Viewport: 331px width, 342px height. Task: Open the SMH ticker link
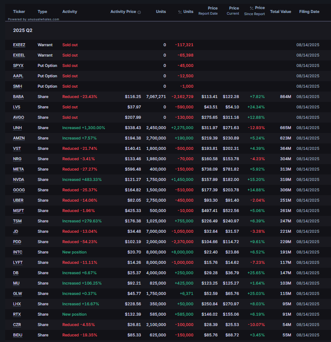(x=17, y=86)
